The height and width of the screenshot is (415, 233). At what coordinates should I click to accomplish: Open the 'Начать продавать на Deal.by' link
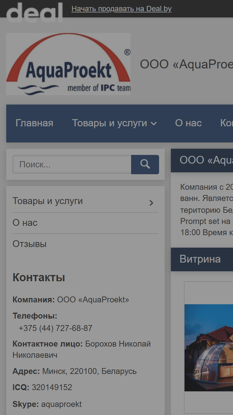click(121, 9)
